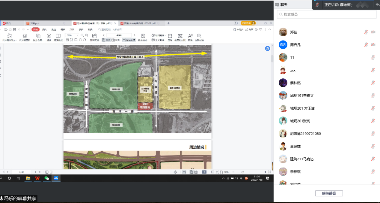Click the 朗读 read aloud icon

pyautogui.click(x=190, y=36)
